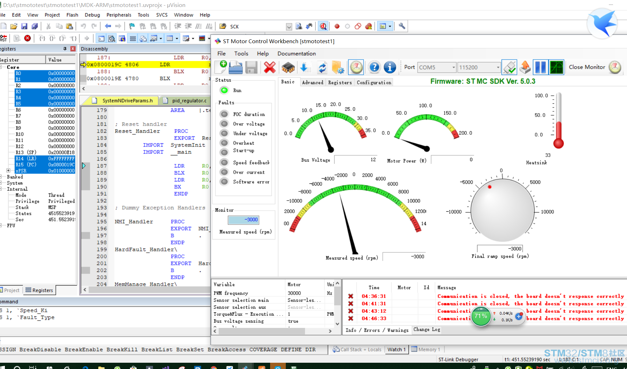The height and width of the screenshot is (369, 627).
Task: Click the red stop debug icon in µVision toolbar
Action: (x=28, y=38)
